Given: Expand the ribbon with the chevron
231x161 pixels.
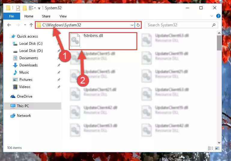Looking at the screenshot, I should click(x=212, y=16).
